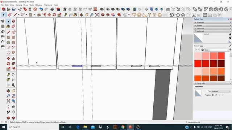The image size is (232, 130).
Task: Select the Push/Pull tool in top toolbar
Action: (x=39, y=15)
